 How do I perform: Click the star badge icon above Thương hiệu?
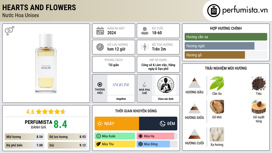click(100, 84)
